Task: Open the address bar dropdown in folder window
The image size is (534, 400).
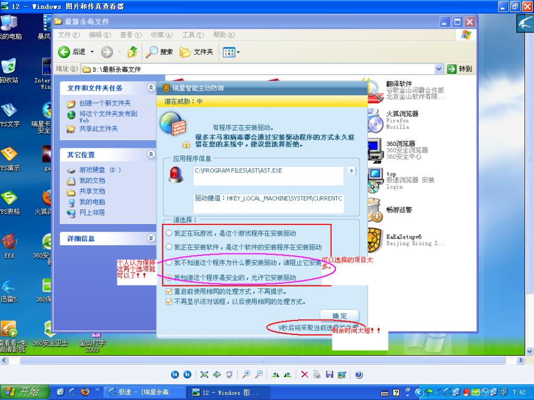Action: [439, 69]
